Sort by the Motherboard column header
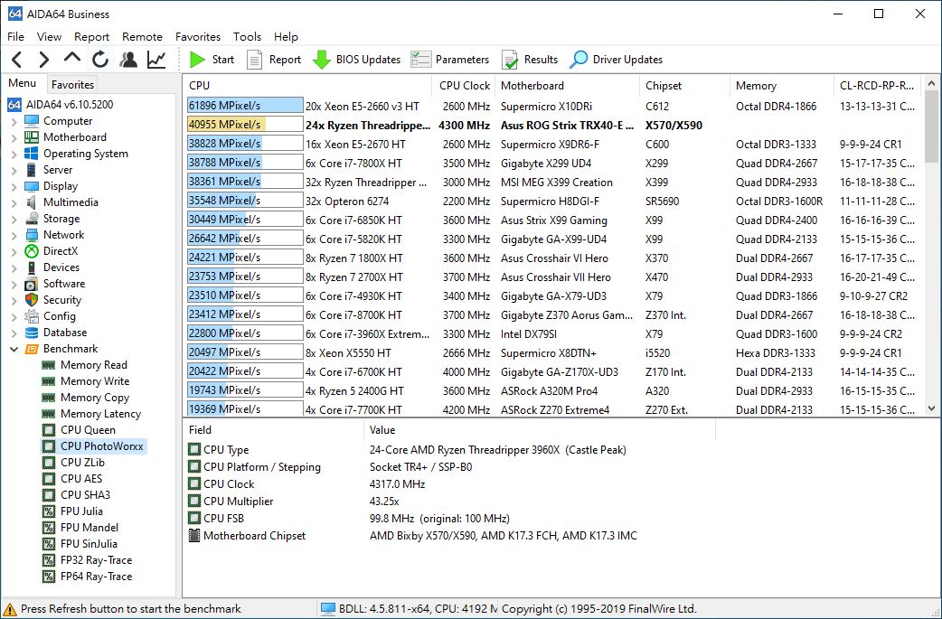The width and height of the screenshot is (942, 619). coord(568,85)
